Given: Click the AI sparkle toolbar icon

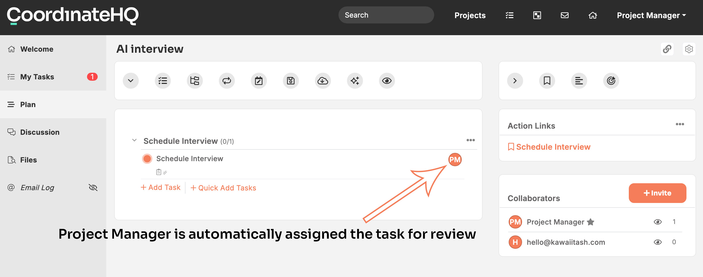Looking at the screenshot, I should point(355,81).
